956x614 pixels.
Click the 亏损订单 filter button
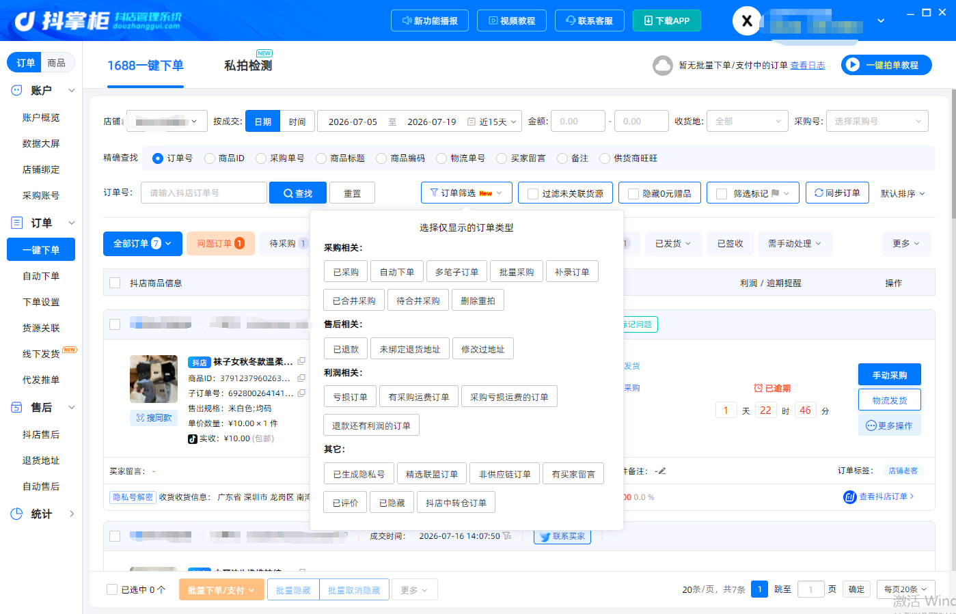pos(350,397)
